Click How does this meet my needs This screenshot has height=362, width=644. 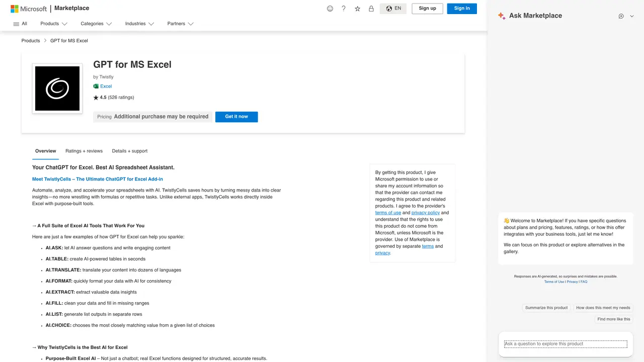point(603,308)
